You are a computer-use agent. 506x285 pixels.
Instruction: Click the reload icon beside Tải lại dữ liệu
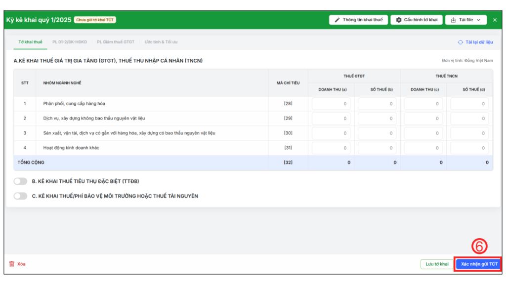[x=460, y=42]
